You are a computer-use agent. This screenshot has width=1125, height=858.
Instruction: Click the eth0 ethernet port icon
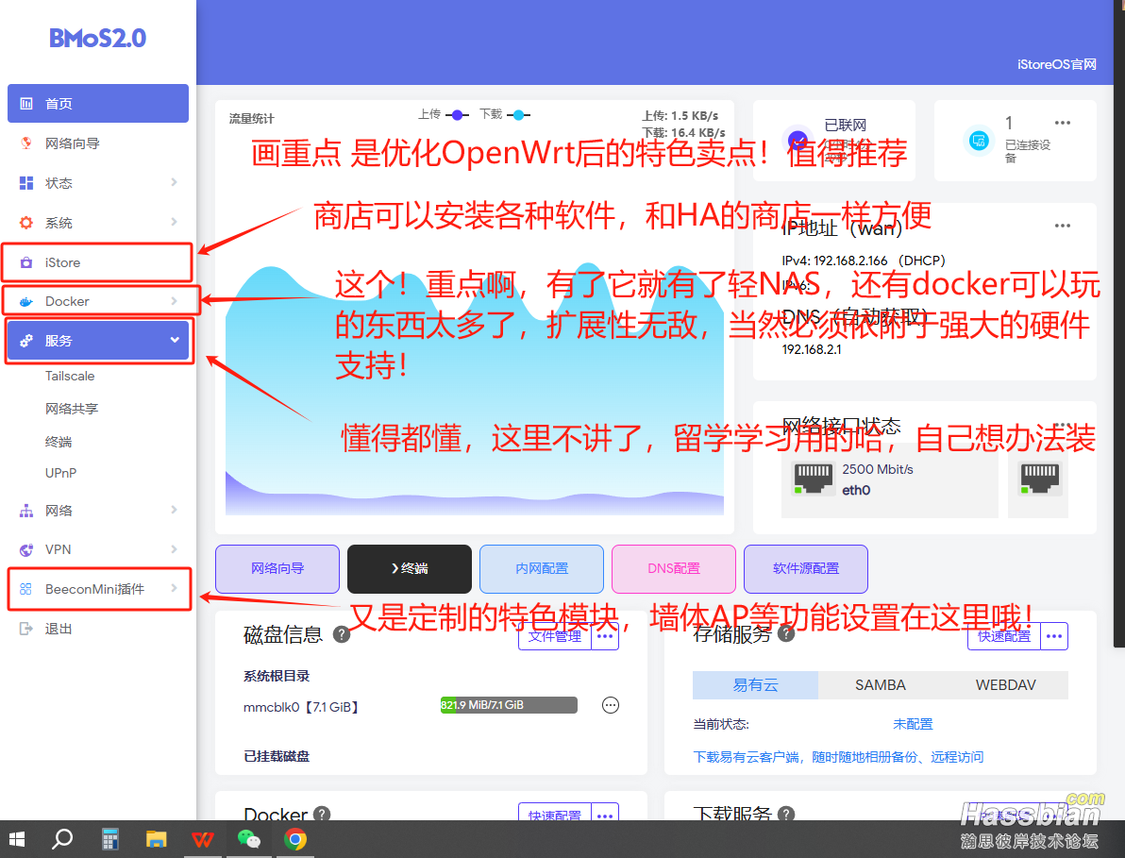[x=813, y=478]
